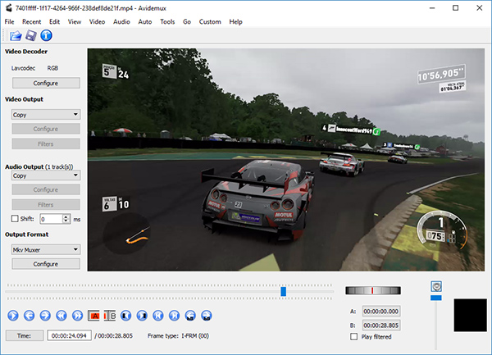Advance one frame with right arrow
The image size is (492, 355).
45,316
